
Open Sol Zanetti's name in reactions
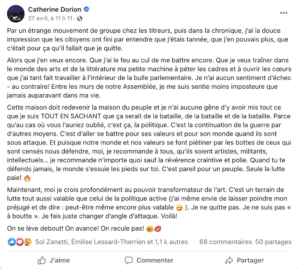pyautogui.click(x=52, y=242)
